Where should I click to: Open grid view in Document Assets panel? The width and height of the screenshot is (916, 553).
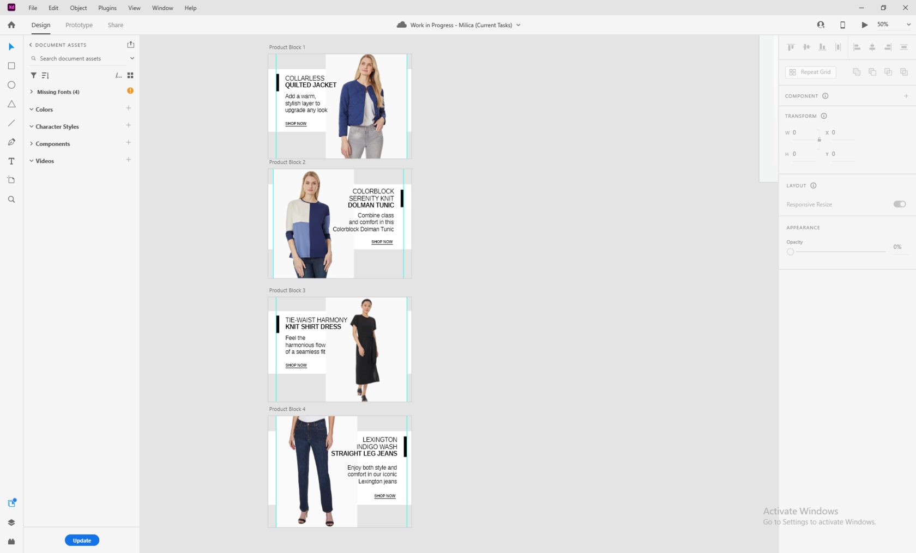pos(130,75)
